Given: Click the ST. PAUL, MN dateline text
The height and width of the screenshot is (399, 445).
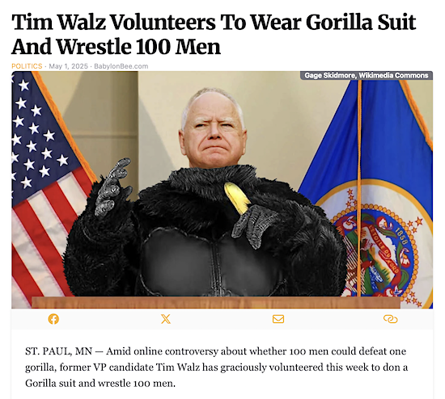Looking at the screenshot, I should [x=59, y=351].
